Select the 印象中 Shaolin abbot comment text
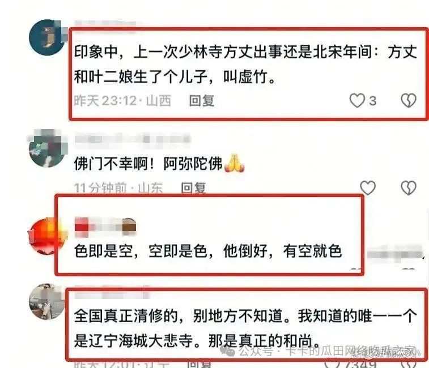429x368 pixels. click(245, 64)
